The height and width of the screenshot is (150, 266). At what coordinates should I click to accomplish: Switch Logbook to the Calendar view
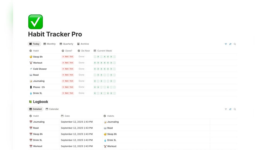[52, 109]
